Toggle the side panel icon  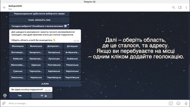[180, 7]
